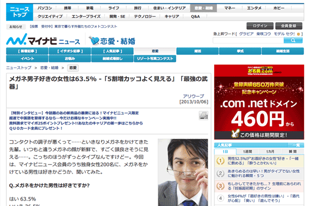Image resolution: width=310 pixels, height=206 pixels.
Task: Open the 一覧 link in 人気記事
Action: [x=296, y=145]
